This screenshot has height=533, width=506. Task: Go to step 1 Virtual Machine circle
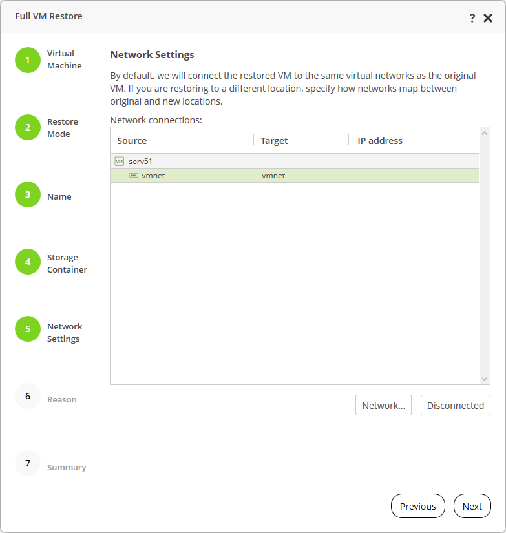pos(28,60)
